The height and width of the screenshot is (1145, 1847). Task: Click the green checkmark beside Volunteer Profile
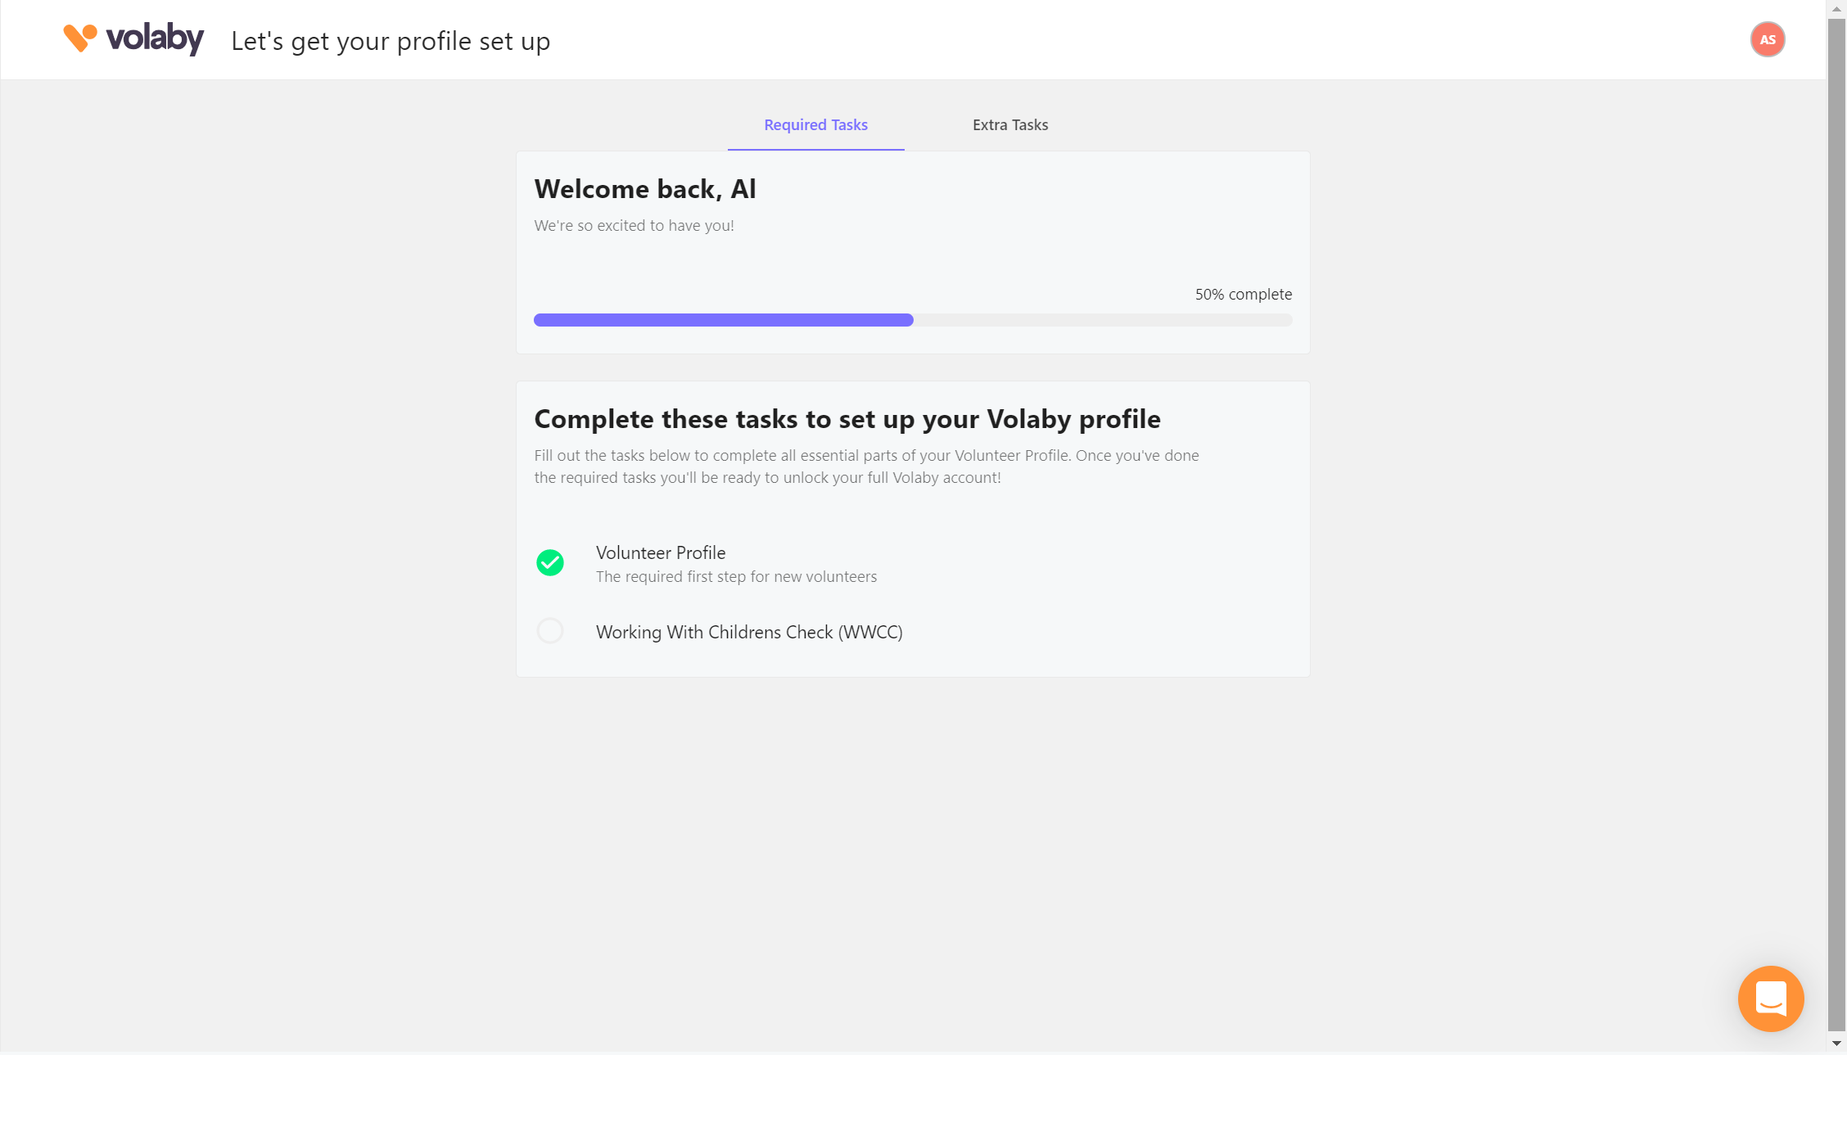549,562
